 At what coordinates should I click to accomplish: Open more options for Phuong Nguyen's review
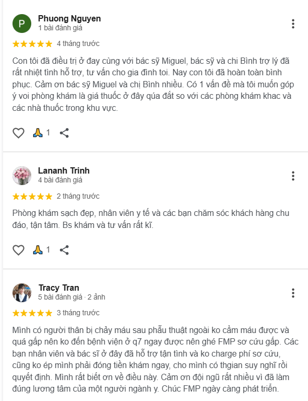293,24
